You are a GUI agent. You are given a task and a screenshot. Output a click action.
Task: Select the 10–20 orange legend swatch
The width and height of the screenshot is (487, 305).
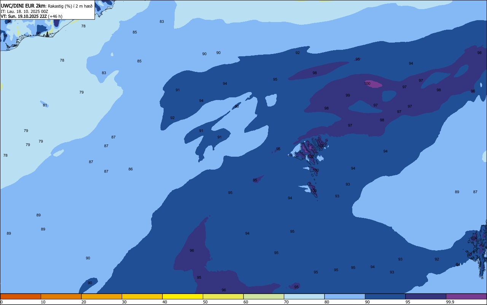pyautogui.click(x=61, y=296)
